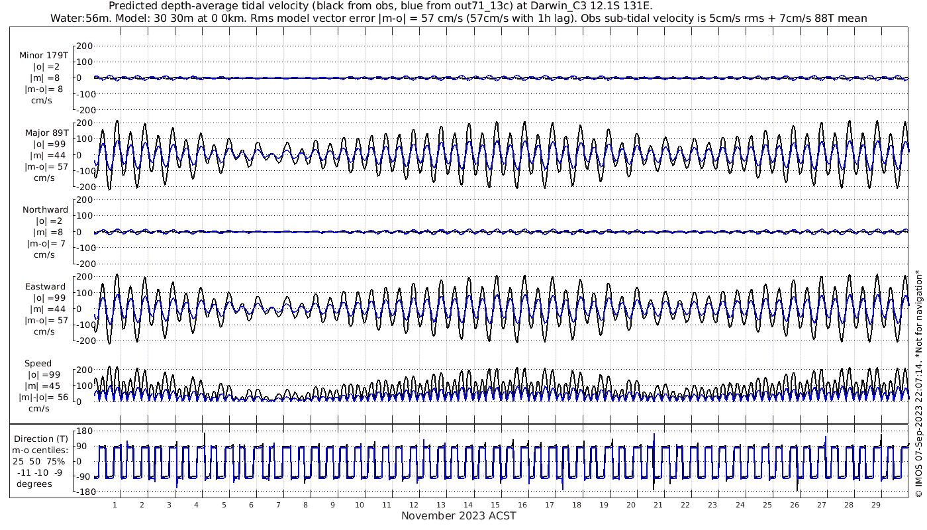Click the '|m| =45' value under Speed
Screen dimensions: 927x530
[44, 386]
